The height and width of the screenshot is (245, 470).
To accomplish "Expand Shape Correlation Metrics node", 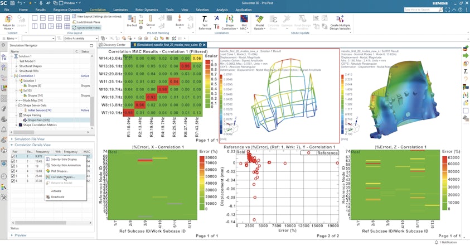I will [x=17, y=125].
